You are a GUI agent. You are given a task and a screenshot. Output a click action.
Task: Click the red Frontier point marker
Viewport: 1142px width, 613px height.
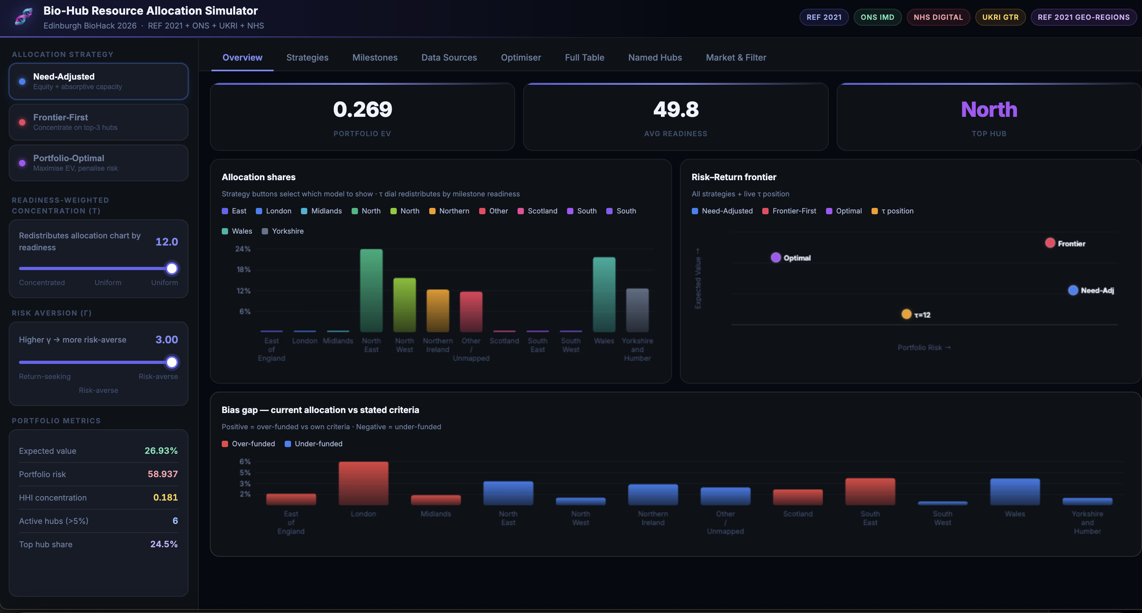pyautogui.click(x=1049, y=243)
